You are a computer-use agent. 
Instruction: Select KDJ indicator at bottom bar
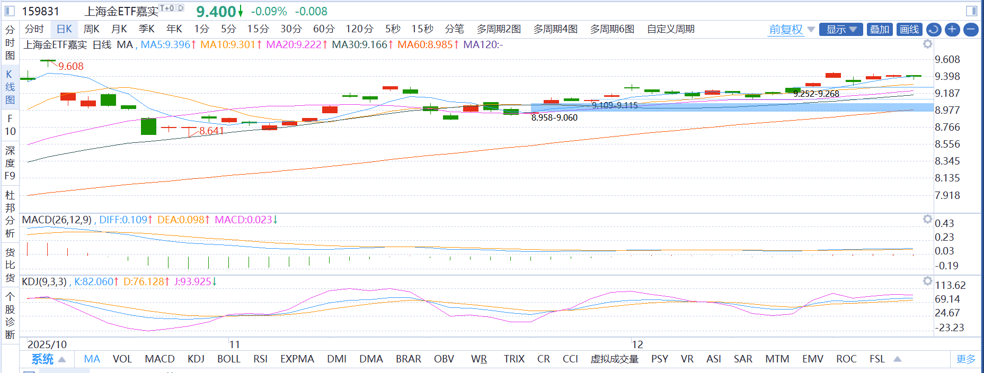tap(196, 359)
